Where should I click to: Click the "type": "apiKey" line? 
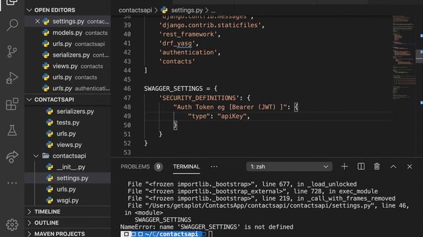[x=219, y=116]
